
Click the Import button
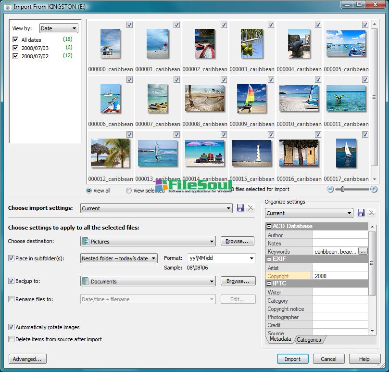click(x=292, y=359)
